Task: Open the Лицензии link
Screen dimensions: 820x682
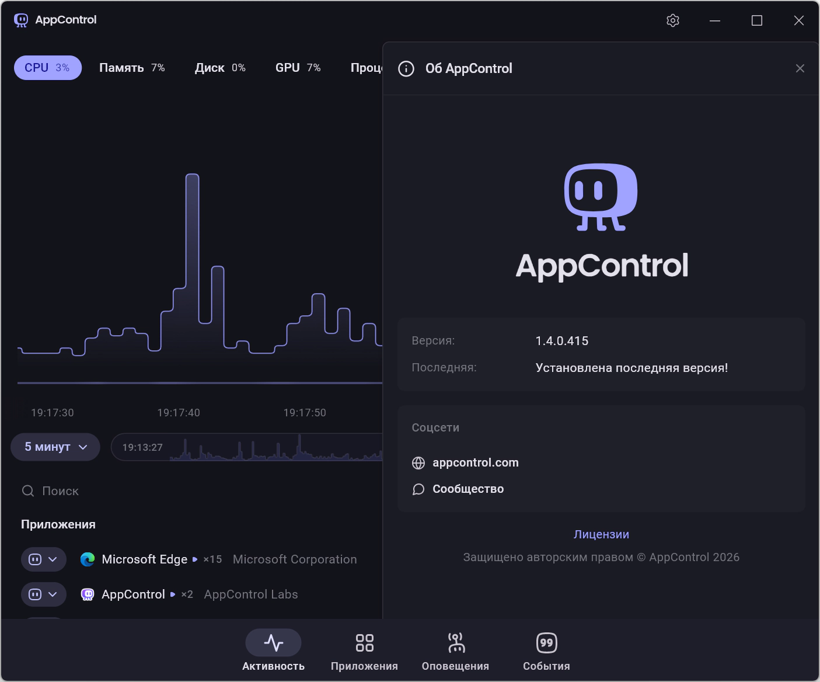Action: tap(601, 534)
